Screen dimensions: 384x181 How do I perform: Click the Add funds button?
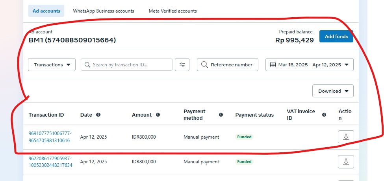click(336, 37)
